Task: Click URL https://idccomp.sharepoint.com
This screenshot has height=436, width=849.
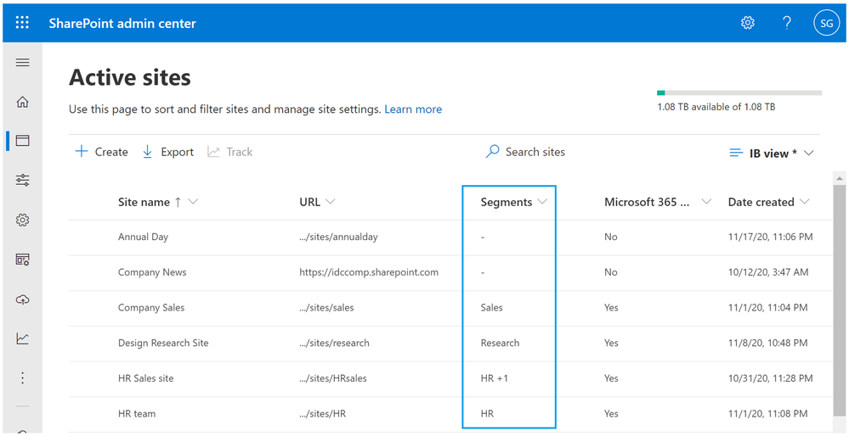Action: 369,272
